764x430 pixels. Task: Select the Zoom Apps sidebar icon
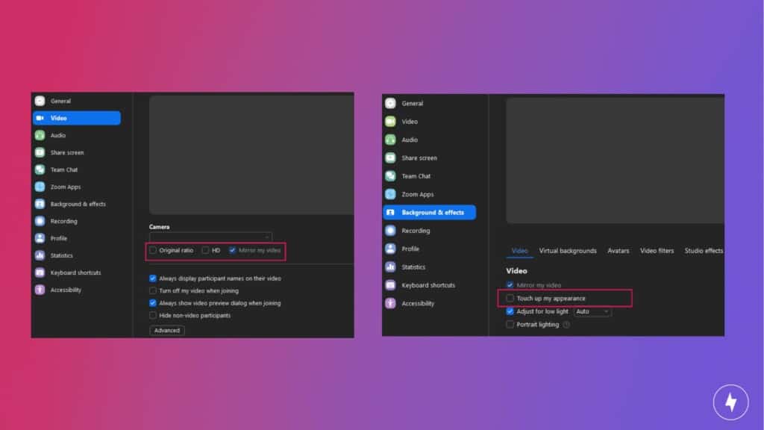coord(76,187)
